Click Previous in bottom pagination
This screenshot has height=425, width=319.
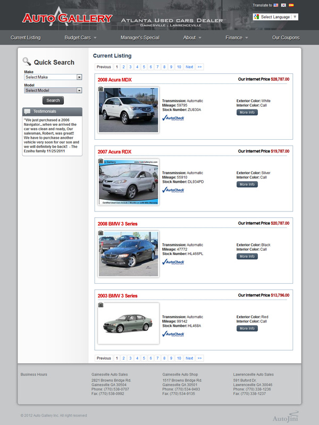click(x=104, y=358)
